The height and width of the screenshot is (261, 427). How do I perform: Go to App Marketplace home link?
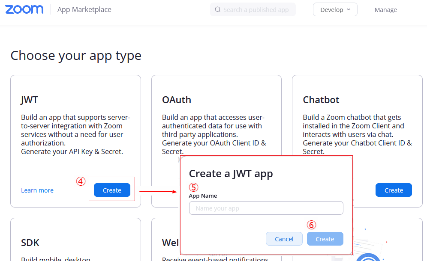[84, 9]
